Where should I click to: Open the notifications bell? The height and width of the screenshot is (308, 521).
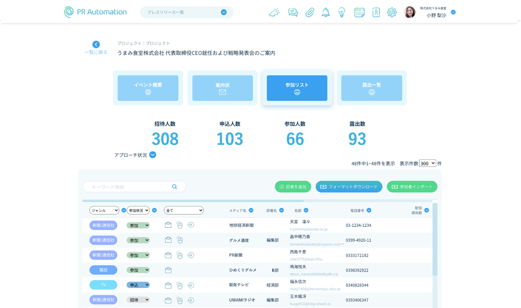pyautogui.click(x=326, y=12)
